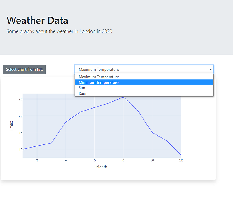Click the x-axis tick label 8

(123, 160)
